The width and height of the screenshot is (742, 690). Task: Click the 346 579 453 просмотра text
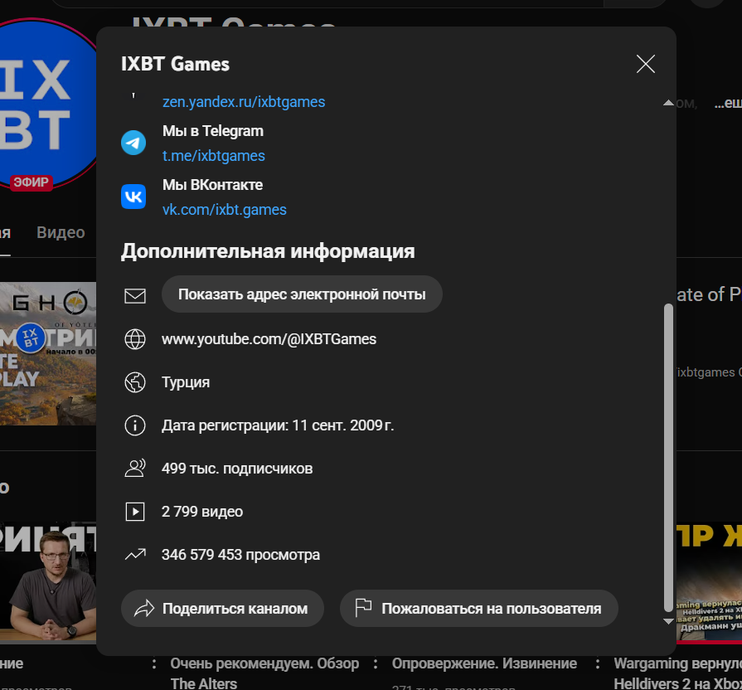(x=240, y=555)
